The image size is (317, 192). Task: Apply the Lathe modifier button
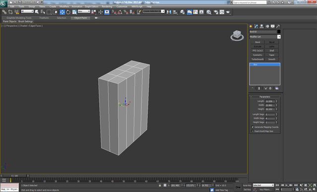(272, 47)
